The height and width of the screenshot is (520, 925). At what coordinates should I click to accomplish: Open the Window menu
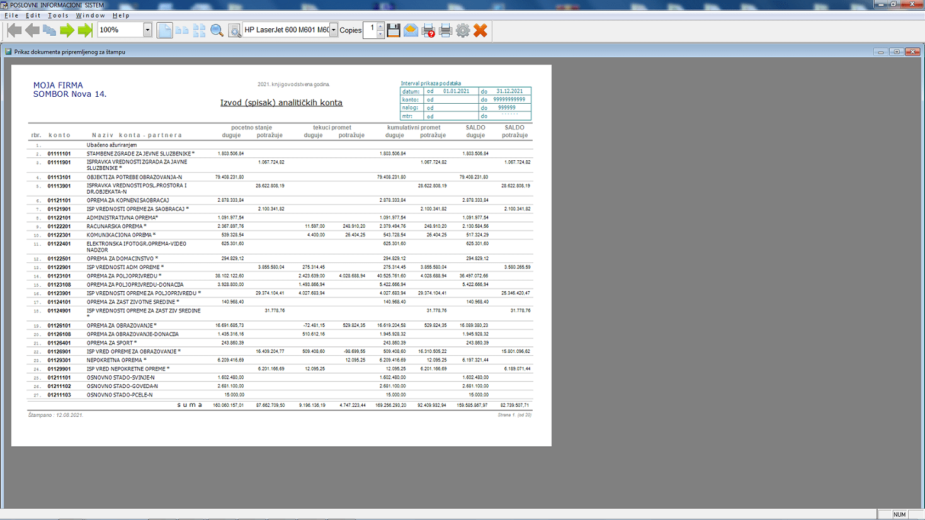tap(91, 15)
